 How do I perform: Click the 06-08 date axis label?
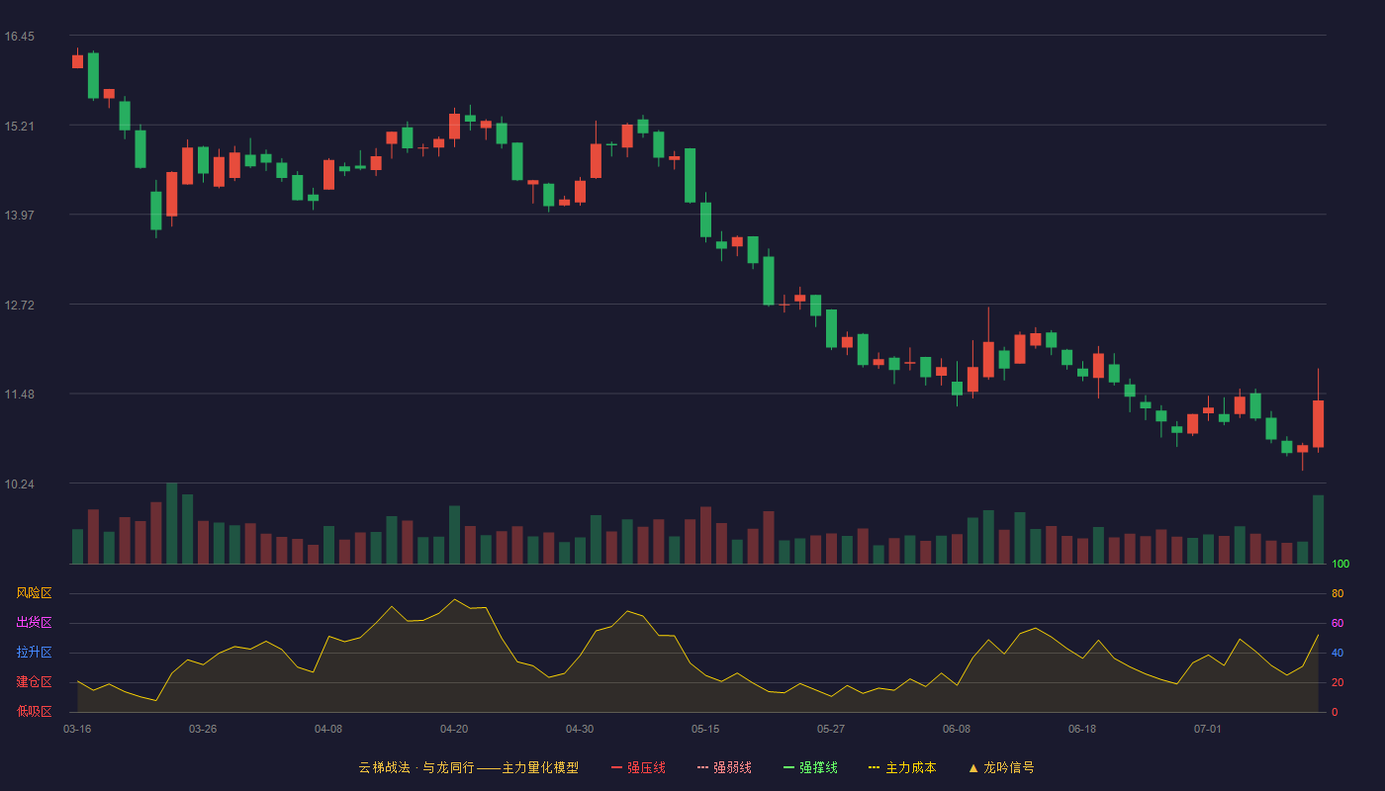[957, 729]
